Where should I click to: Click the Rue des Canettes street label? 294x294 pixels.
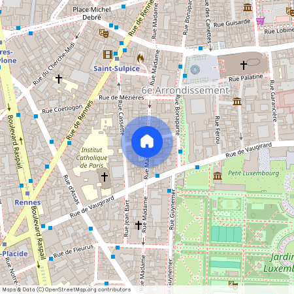coord(208,22)
